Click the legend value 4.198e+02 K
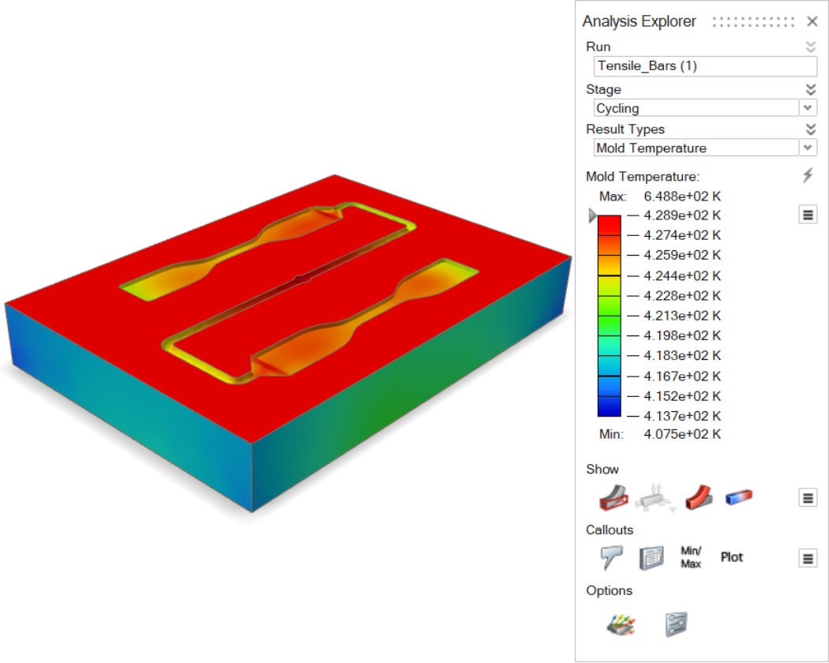 (682, 335)
